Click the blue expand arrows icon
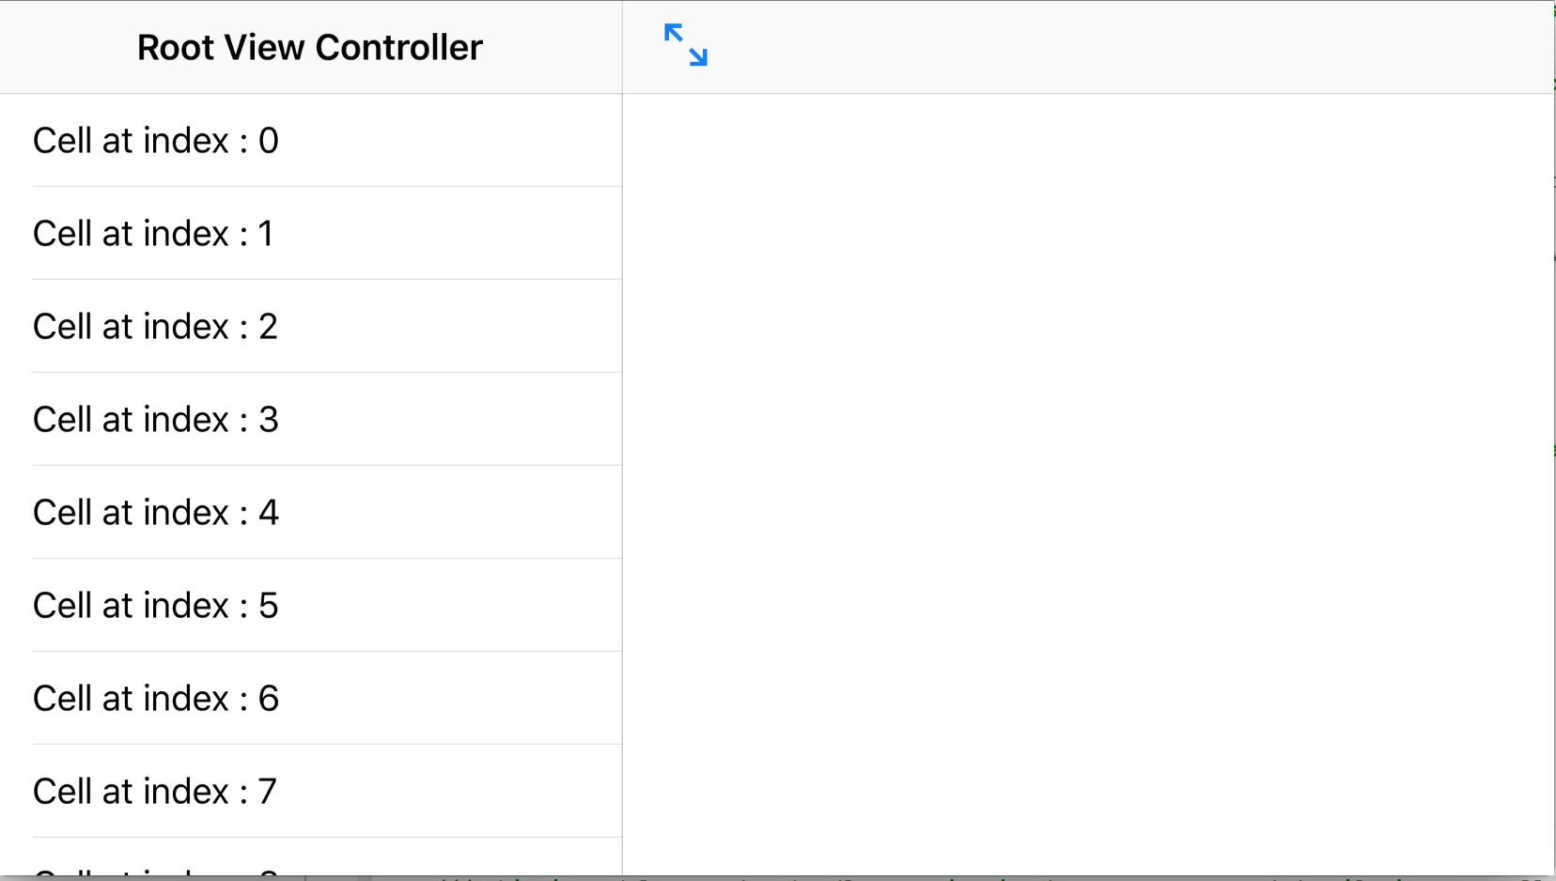Viewport: 1556px width, 881px height. pos(685,45)
